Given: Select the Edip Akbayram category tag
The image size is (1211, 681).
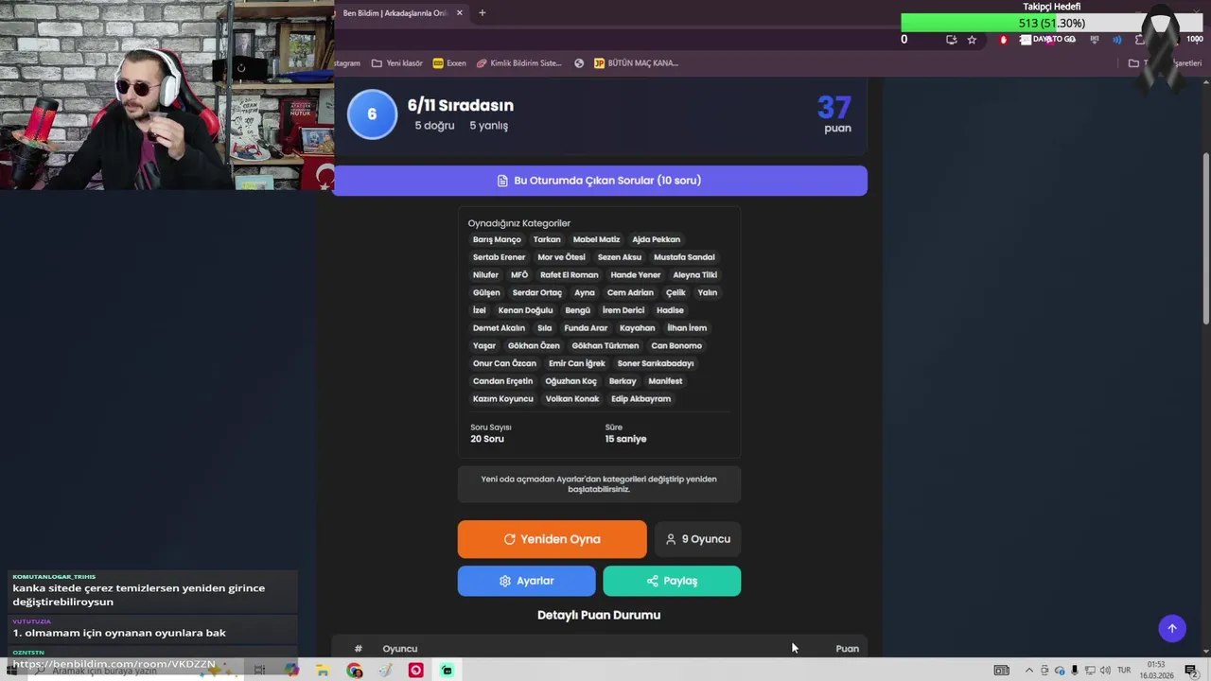Looking at the screenshot, I should tap(641, 399).
